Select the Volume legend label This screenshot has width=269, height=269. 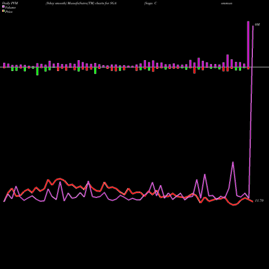(10, 8)
